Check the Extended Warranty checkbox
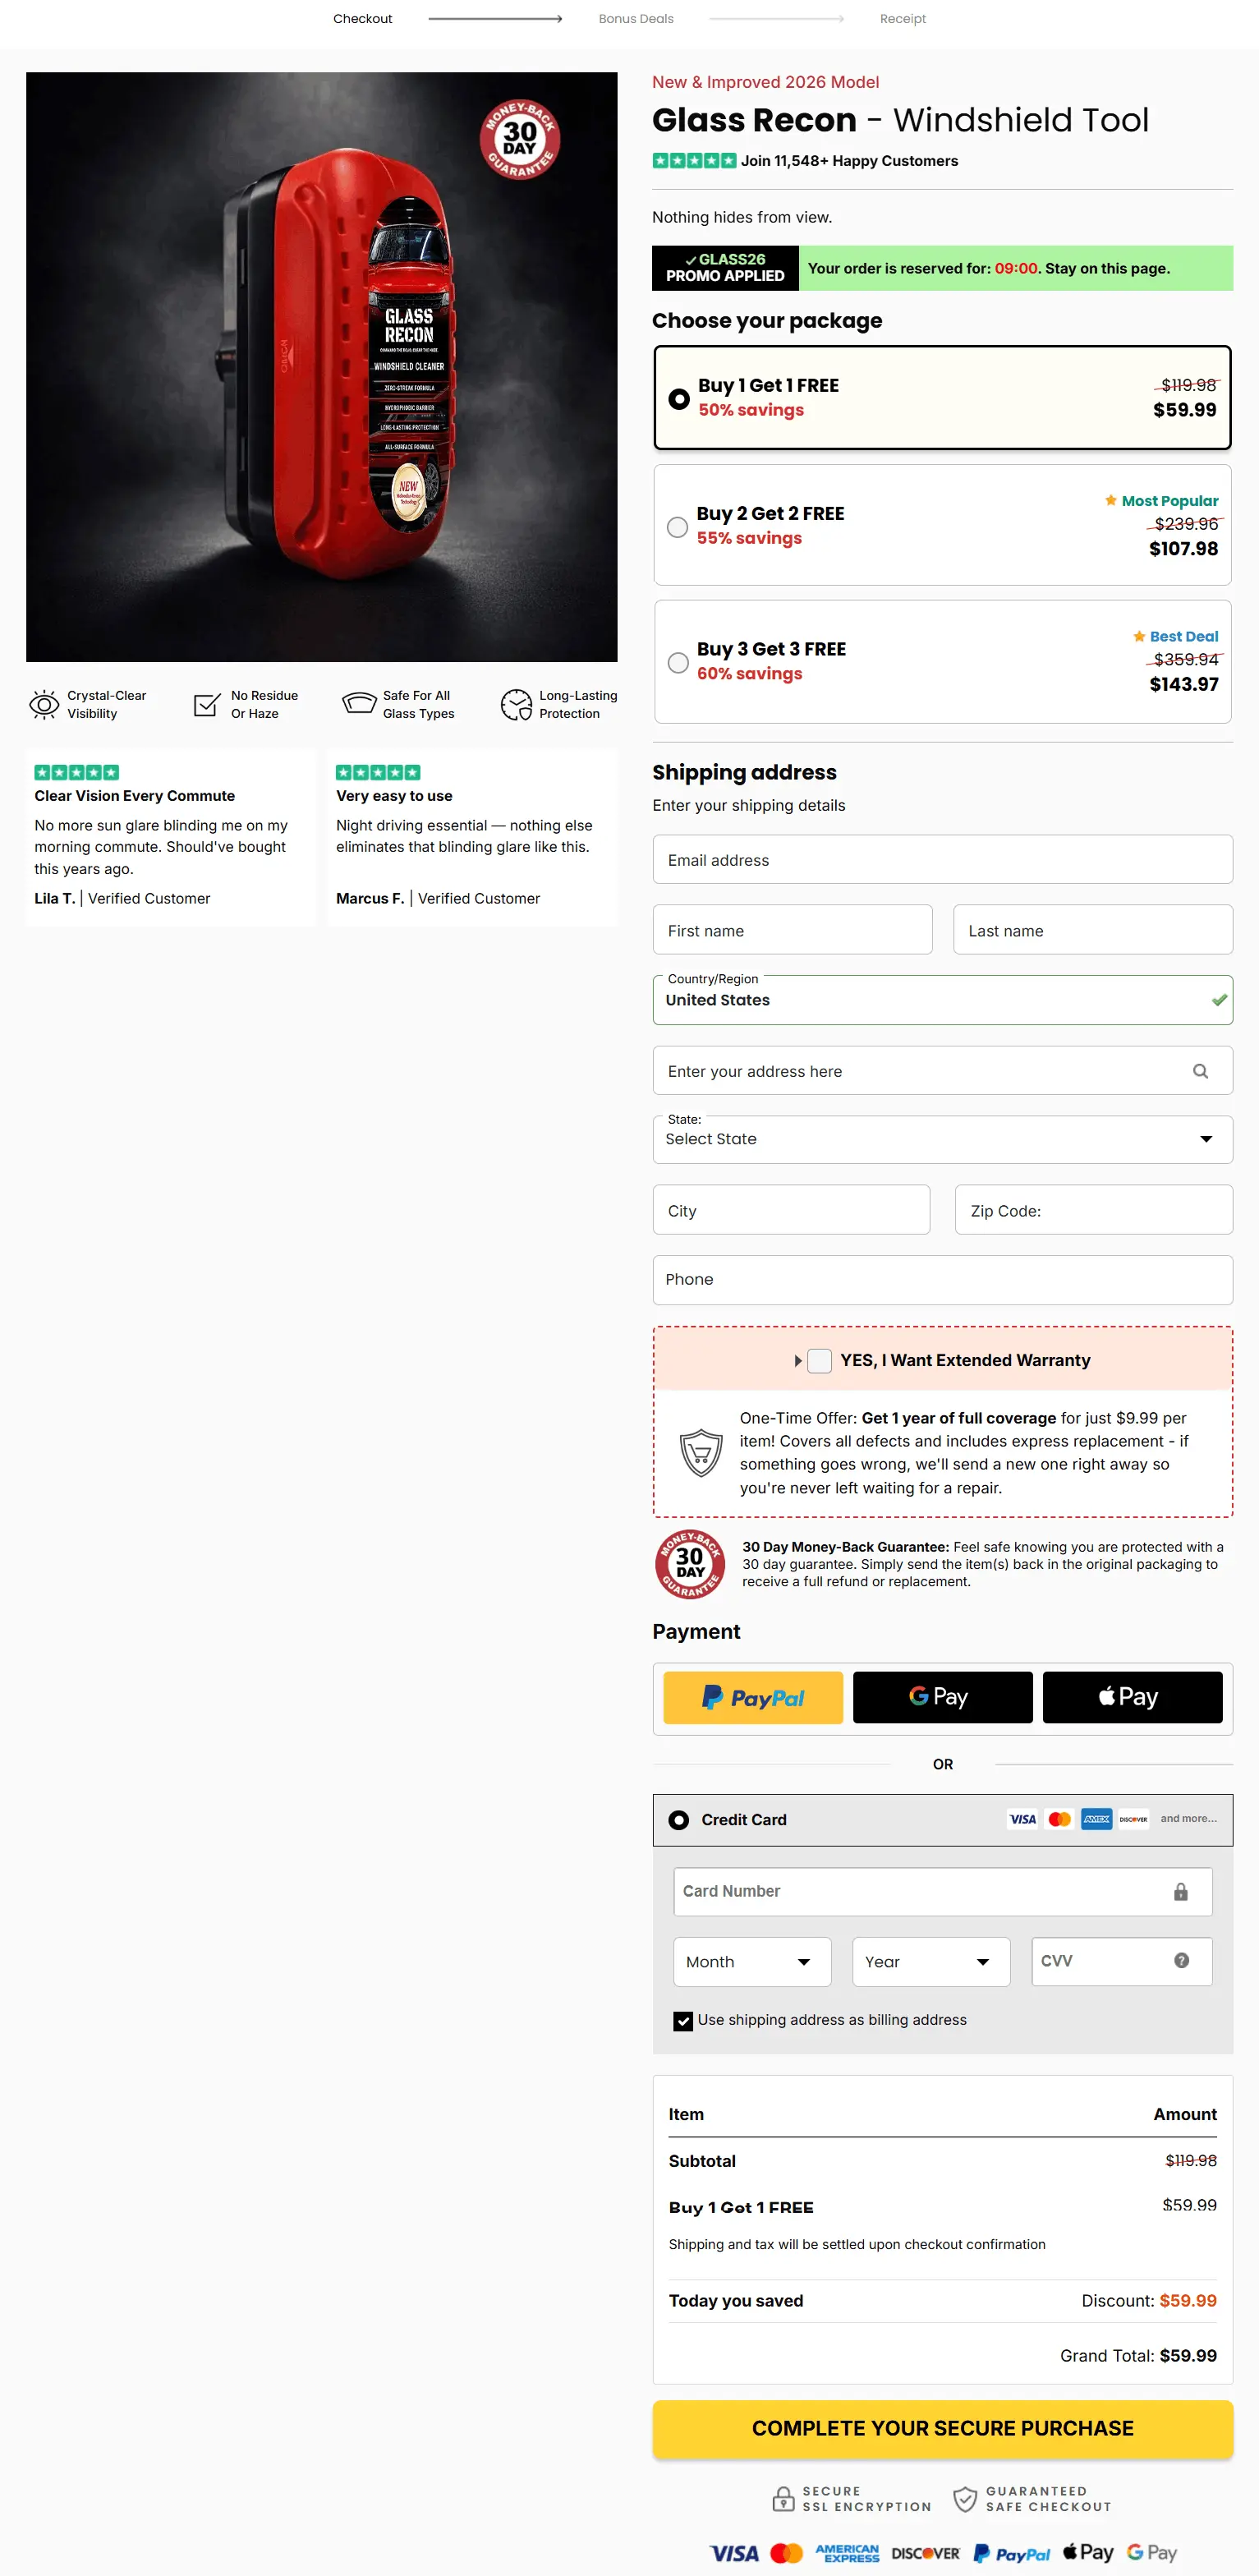The height and width of the screenshot is (2576, 1259). [x=819, y=1360]
